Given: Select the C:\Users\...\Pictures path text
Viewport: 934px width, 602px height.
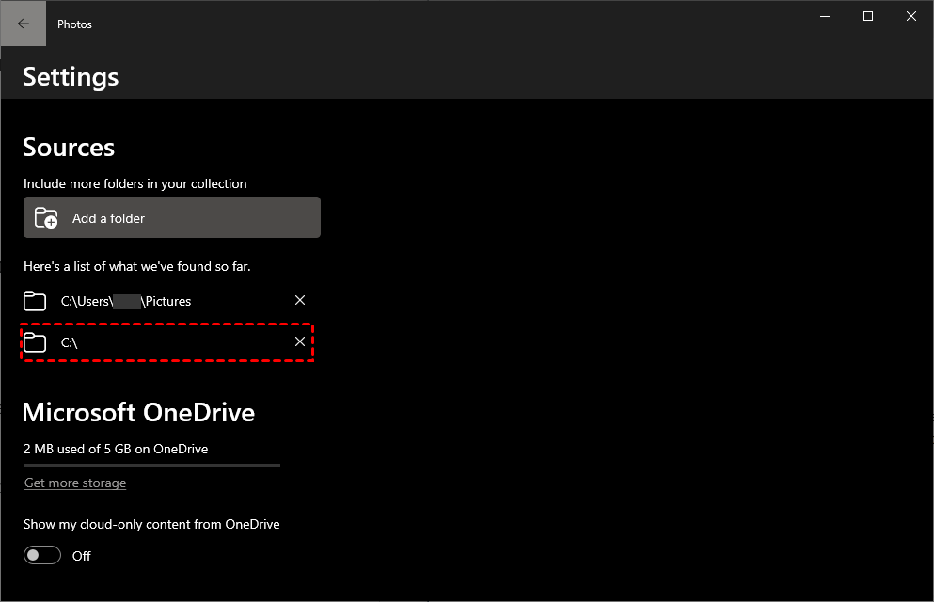Looking at the screenshot, I should pos(126,301).
